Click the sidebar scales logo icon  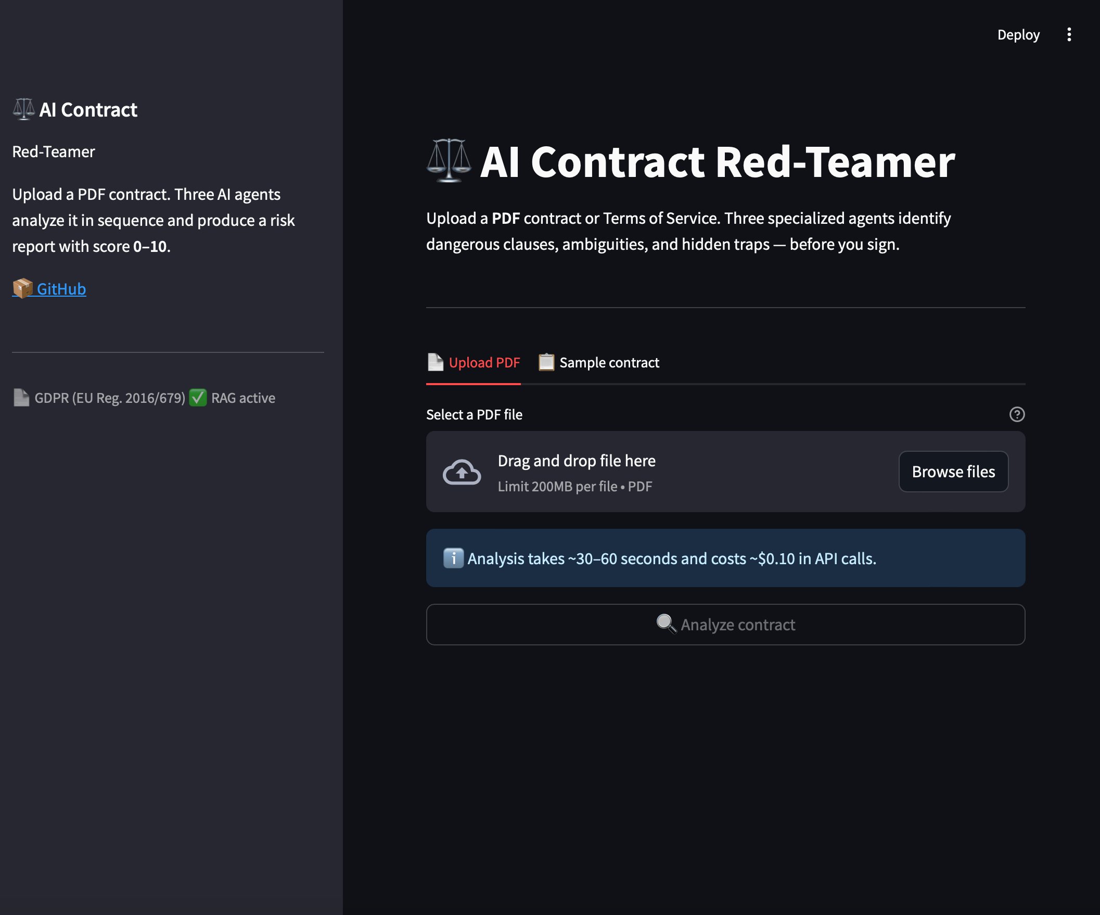pos(23,109)
